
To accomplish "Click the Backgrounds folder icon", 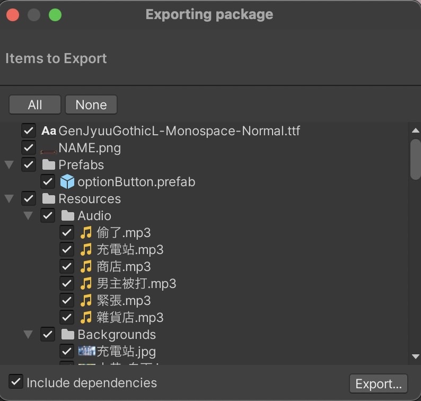I will click(x=68, y=334).
